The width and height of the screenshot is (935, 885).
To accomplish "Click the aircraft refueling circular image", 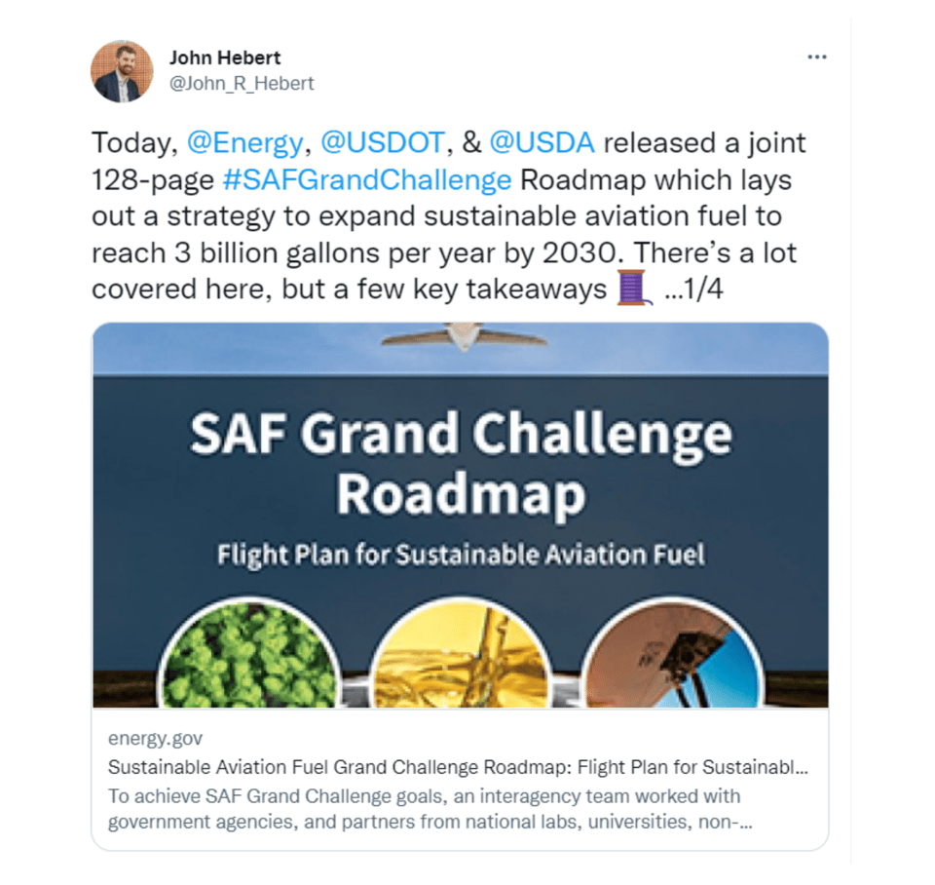I will coord(670,659).
